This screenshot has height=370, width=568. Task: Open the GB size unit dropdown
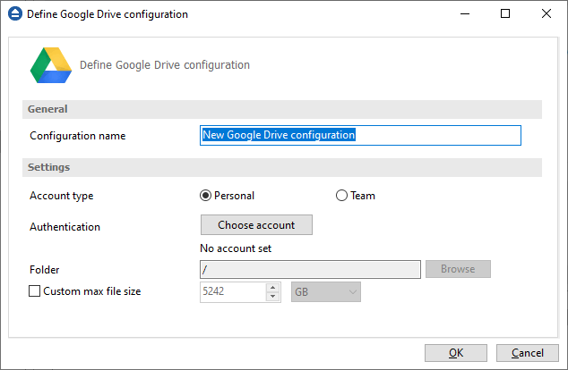(x=325, y=292)
